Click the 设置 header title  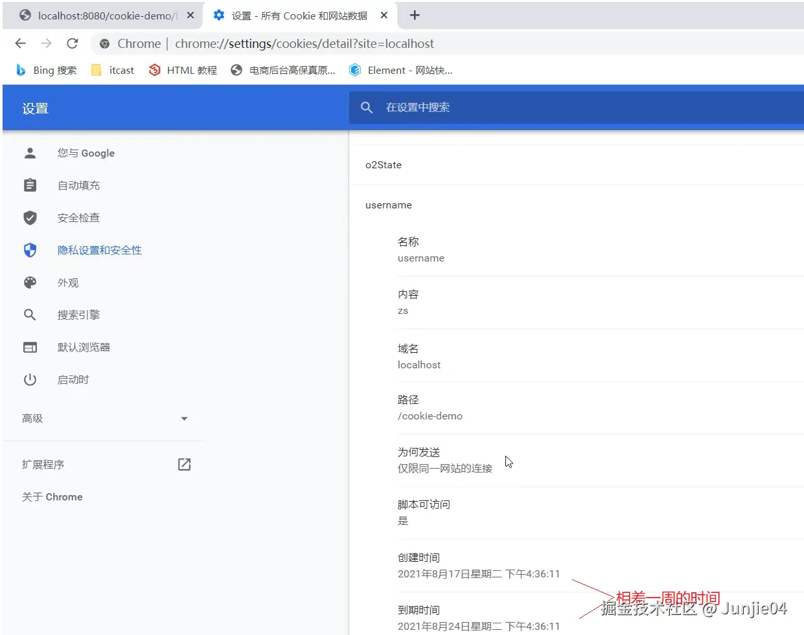tap(35, 108)
